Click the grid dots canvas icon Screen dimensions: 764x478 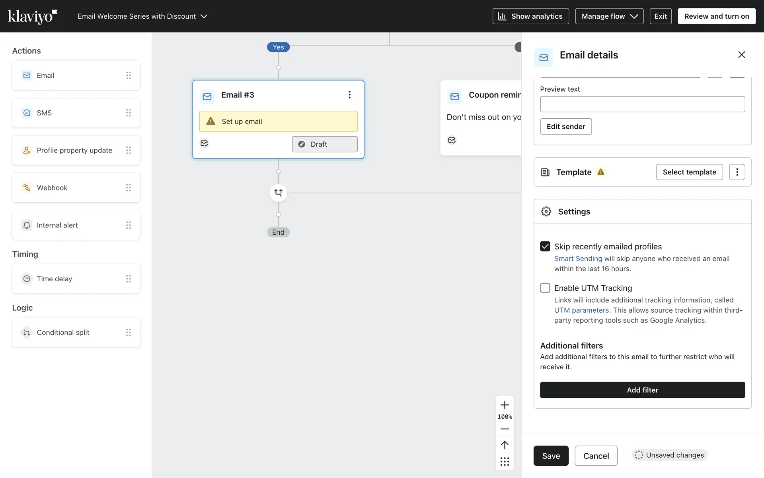pos(505,462)
